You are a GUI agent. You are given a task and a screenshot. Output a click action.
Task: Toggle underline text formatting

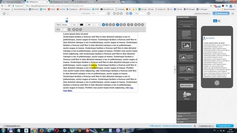(110, 25)
